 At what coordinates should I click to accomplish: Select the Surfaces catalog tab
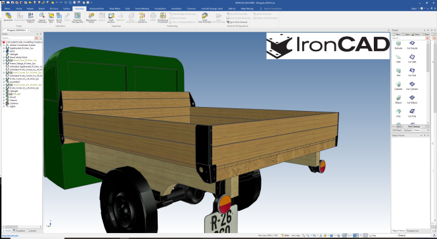407,131
